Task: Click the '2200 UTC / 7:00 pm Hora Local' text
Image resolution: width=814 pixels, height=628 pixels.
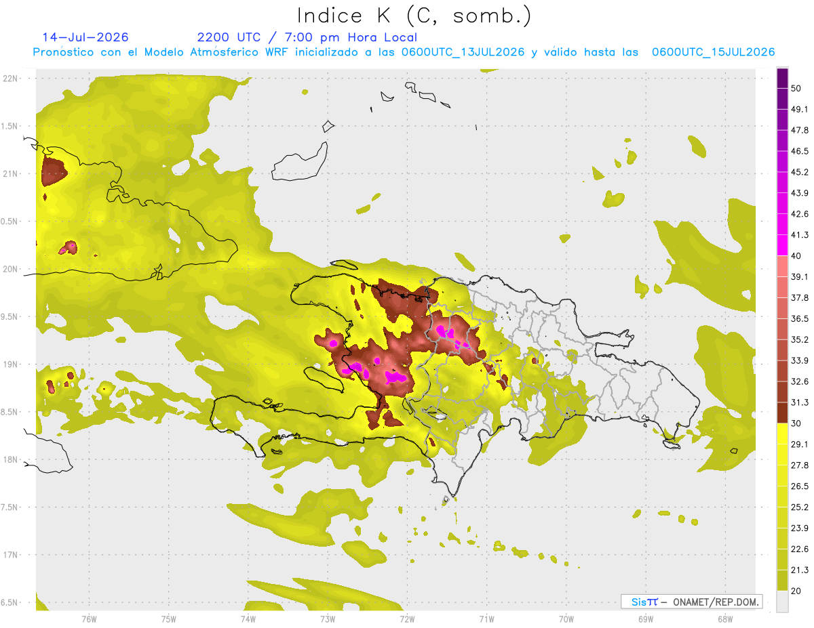Action: (x=307, y=37)
